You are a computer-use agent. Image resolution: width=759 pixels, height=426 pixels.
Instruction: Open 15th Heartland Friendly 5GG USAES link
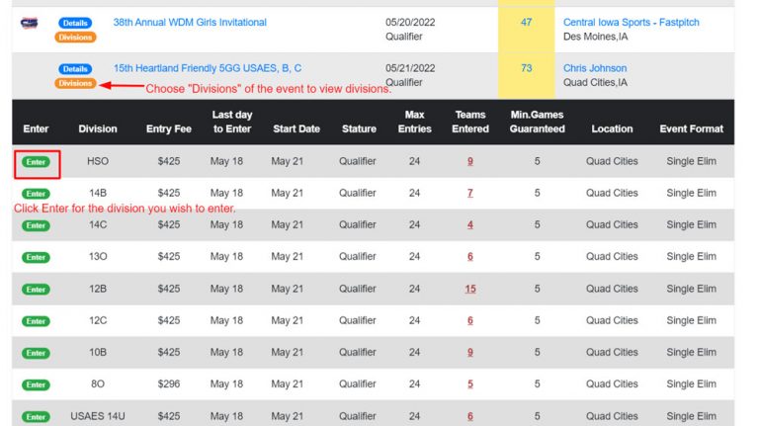208,68
